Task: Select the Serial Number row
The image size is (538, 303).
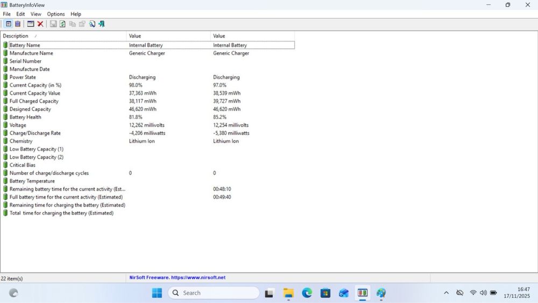Action: [25, 61]
